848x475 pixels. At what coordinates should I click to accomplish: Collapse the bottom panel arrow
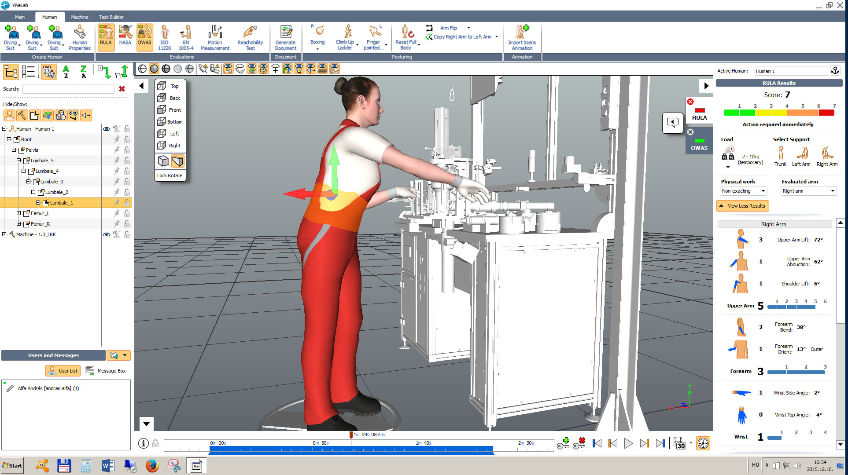pyautogui.click(x=146, y=424)
